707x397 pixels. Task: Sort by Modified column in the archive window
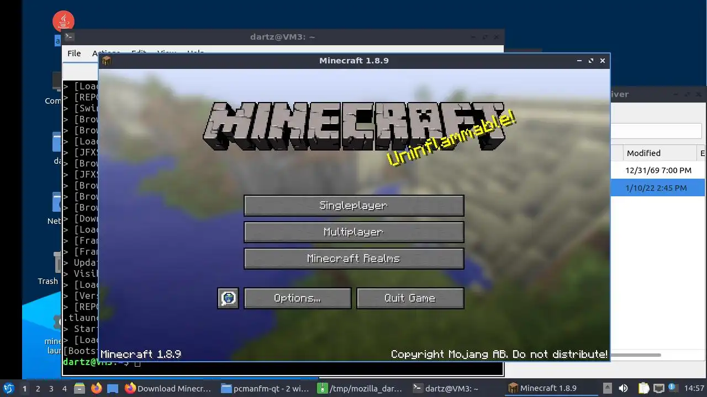tap(660, 153)
